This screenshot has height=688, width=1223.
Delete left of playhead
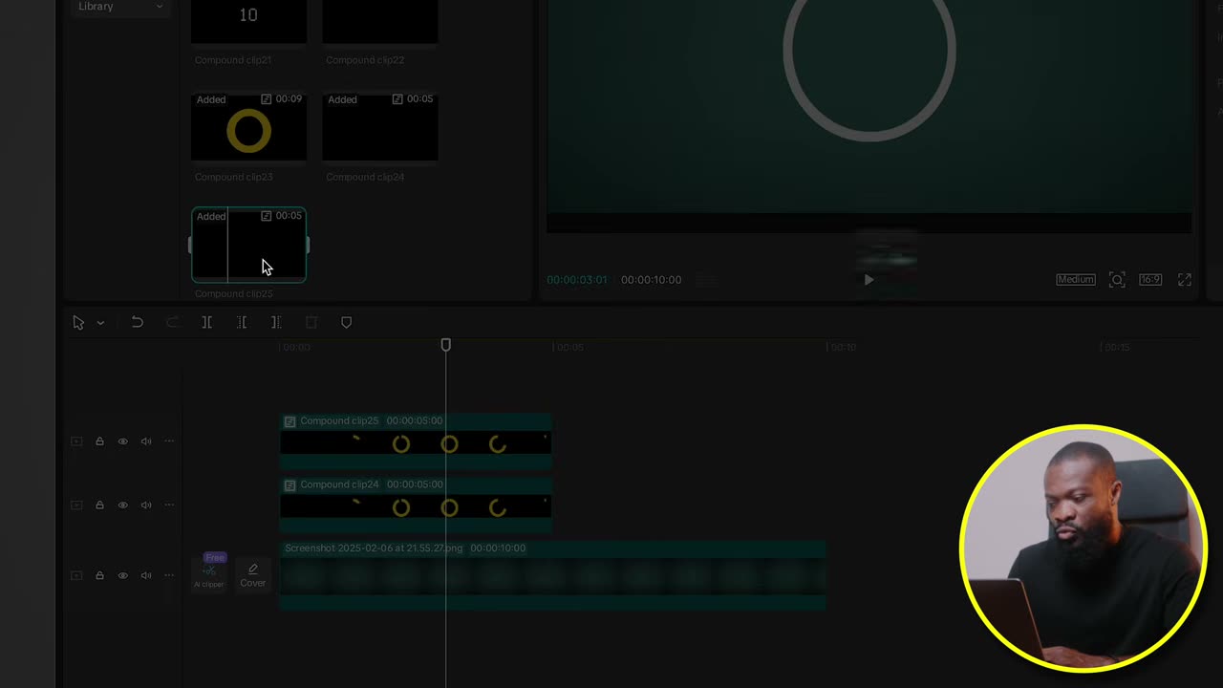click(242, 323)
